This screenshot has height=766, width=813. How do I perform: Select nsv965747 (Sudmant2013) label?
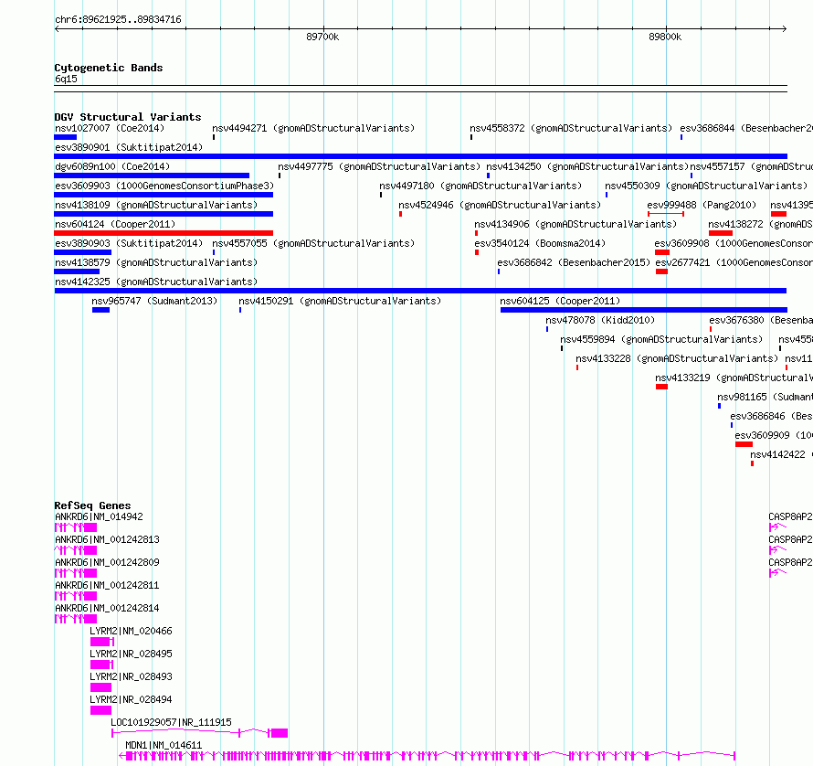[154, 301]
